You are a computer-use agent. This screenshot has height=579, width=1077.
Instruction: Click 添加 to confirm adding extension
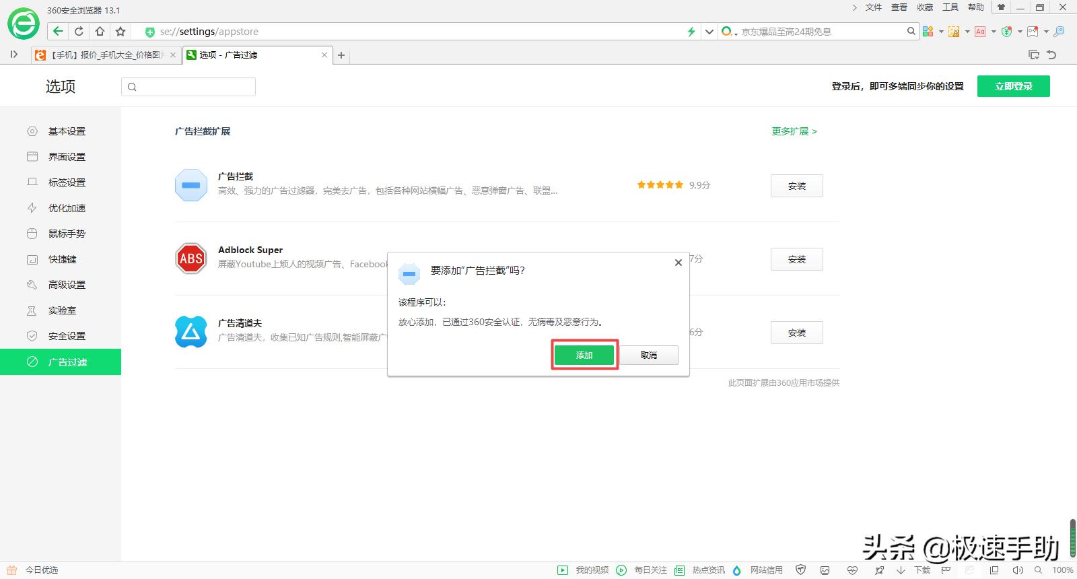(x=584, y=355)
